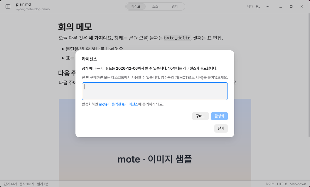Click the 활성화 button
Screen dimensions: 310x187
click(219, 116)
